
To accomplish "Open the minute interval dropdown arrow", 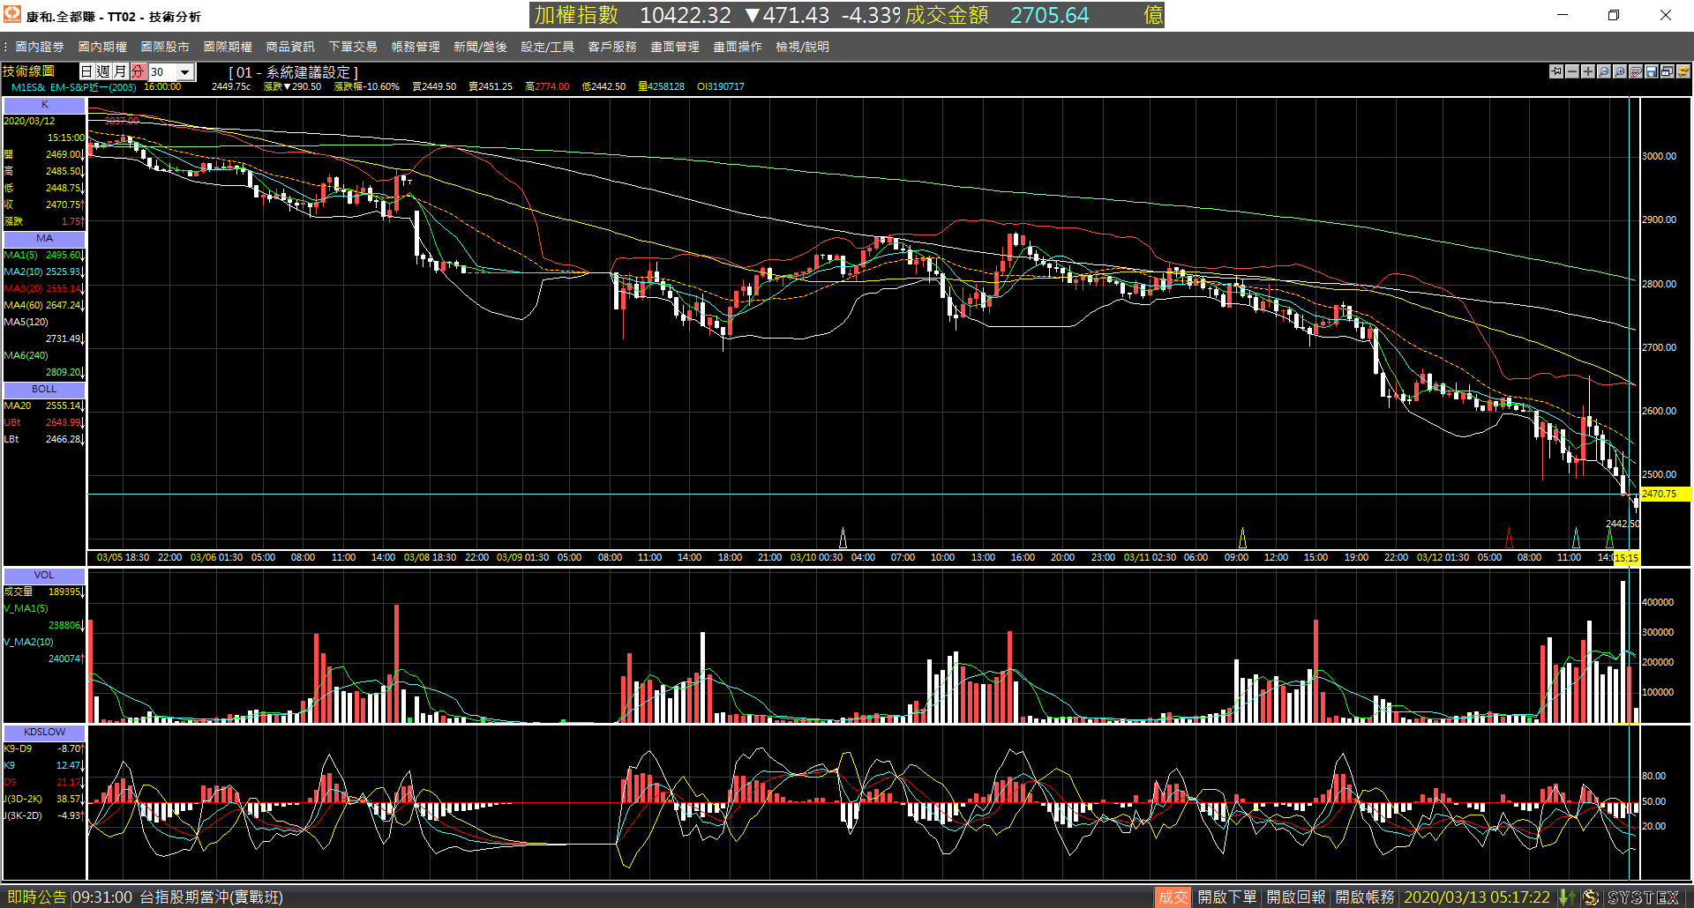I will pyautogui.click(x=184, y=72).
